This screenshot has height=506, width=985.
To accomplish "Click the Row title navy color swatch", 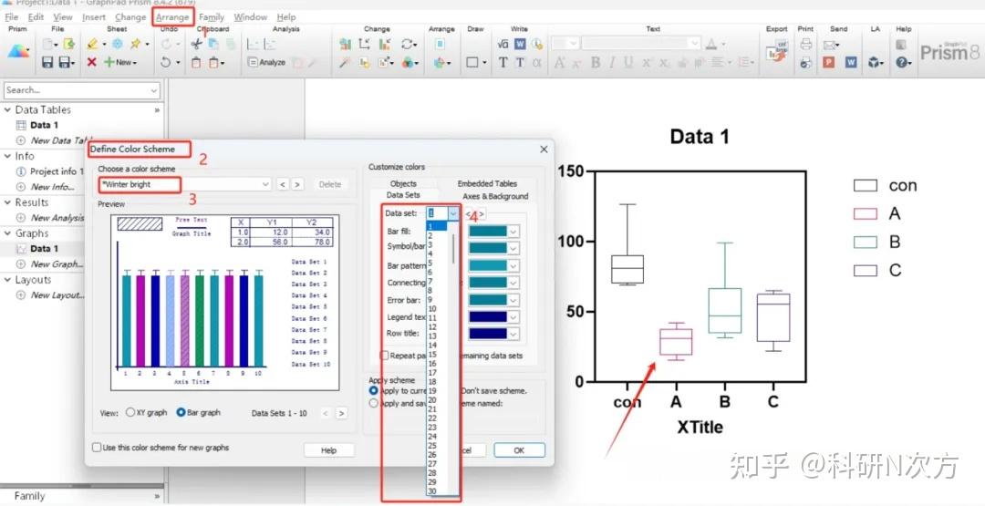I will pyautogui.click(x=487, y=334).
